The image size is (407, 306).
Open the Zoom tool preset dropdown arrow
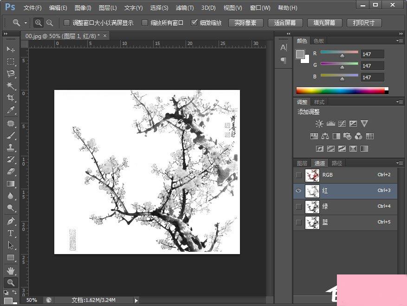[26, 23]
